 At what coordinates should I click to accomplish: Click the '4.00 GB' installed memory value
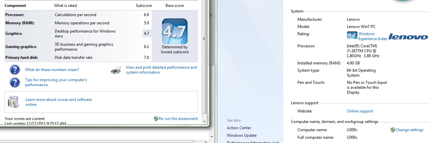(353, 63)
